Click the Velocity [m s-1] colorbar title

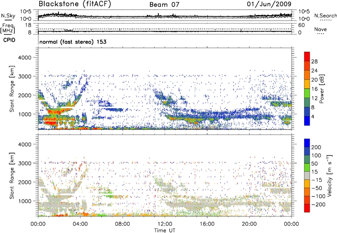(330, 175)
